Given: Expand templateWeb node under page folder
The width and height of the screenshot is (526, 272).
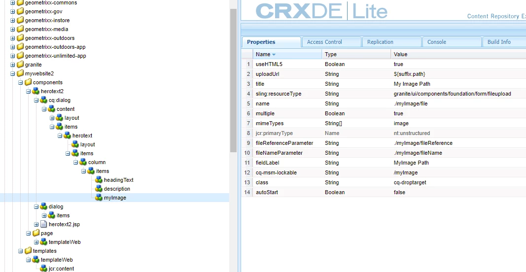Looking at the screenshot, I should [36, 242].
